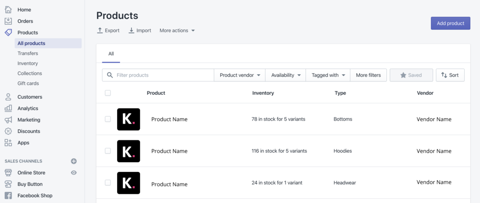Toggle the select-all products checkbox
This screenshot has width=480, height=203.
tap(108, 93)
